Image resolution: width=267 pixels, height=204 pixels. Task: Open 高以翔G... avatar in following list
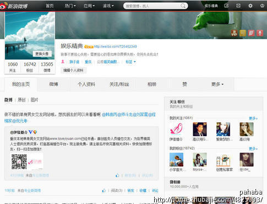pos(200,129)
